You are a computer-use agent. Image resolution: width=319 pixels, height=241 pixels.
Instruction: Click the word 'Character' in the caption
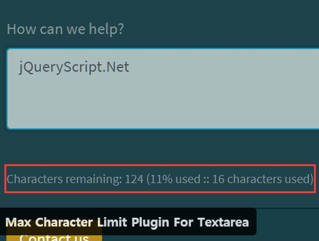(x=64, y=222)
